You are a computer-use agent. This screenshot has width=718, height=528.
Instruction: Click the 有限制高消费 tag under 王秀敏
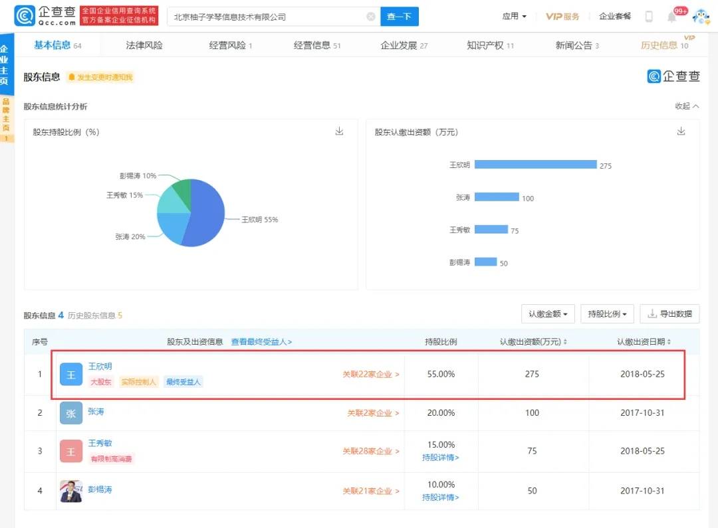111,458
